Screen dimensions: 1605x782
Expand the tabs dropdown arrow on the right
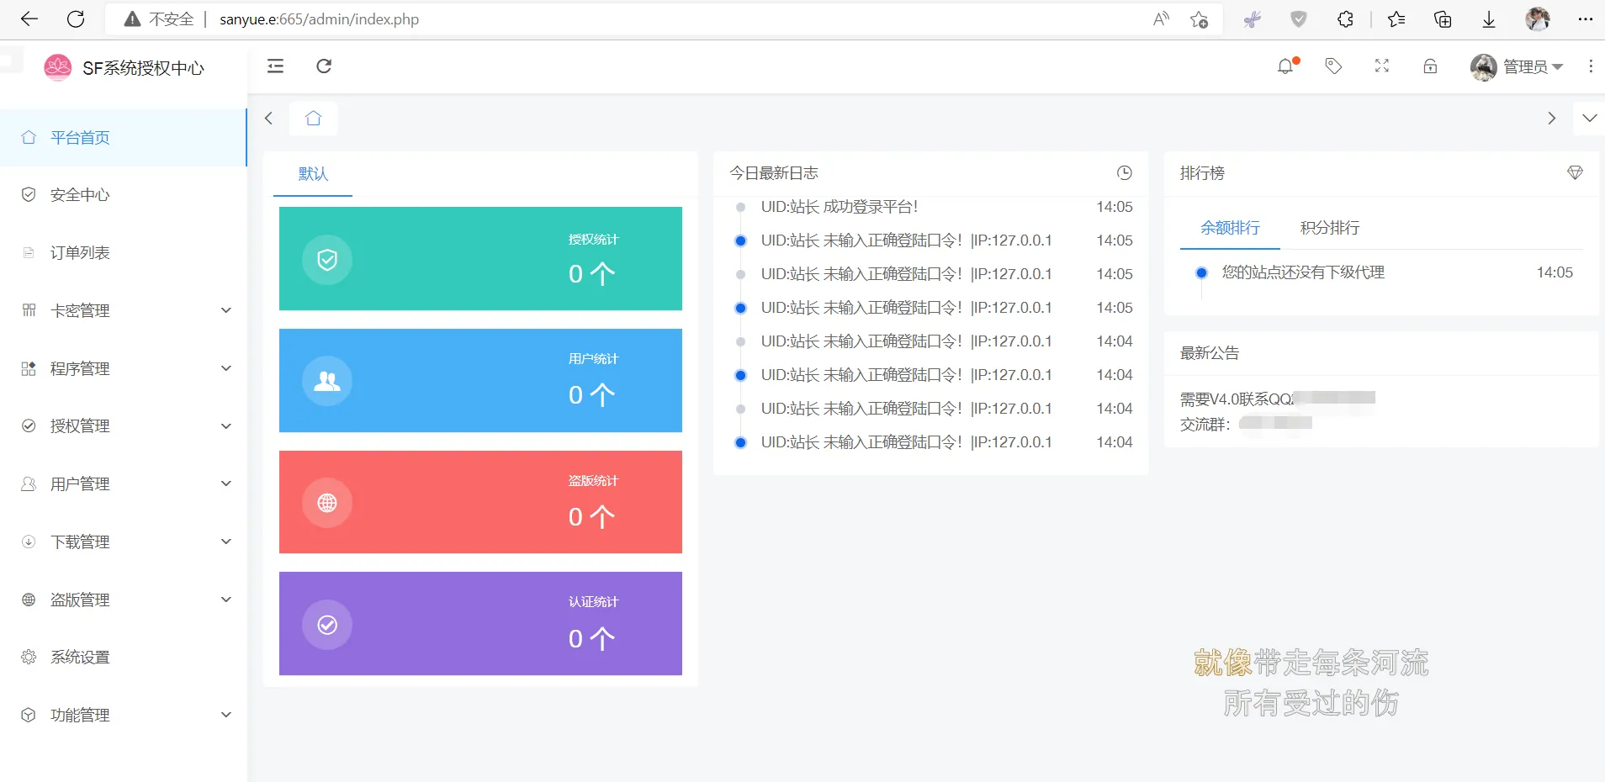click(x=1589, y=119)
